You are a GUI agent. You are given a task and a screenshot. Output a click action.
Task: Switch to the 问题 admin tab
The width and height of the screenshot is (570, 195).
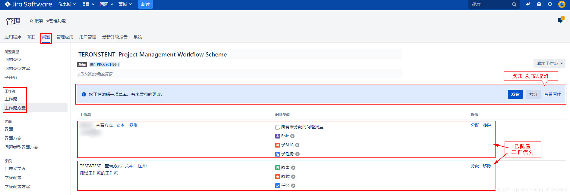[x=46, y=37]
